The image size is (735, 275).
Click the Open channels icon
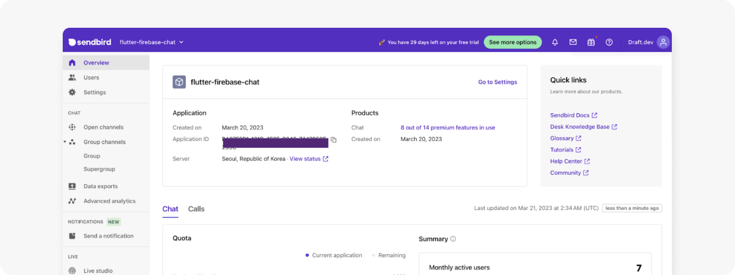(72, 127)
